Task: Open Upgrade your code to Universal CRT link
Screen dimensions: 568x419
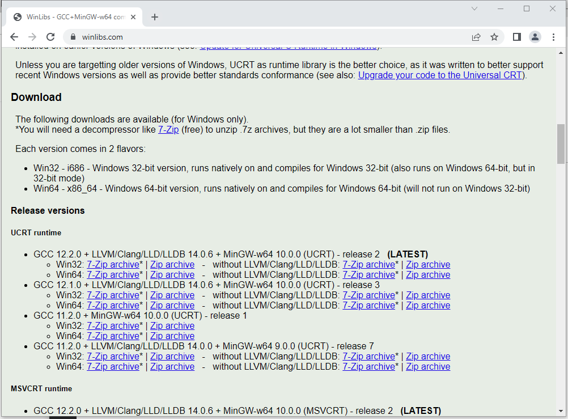Action: [440, 75]
